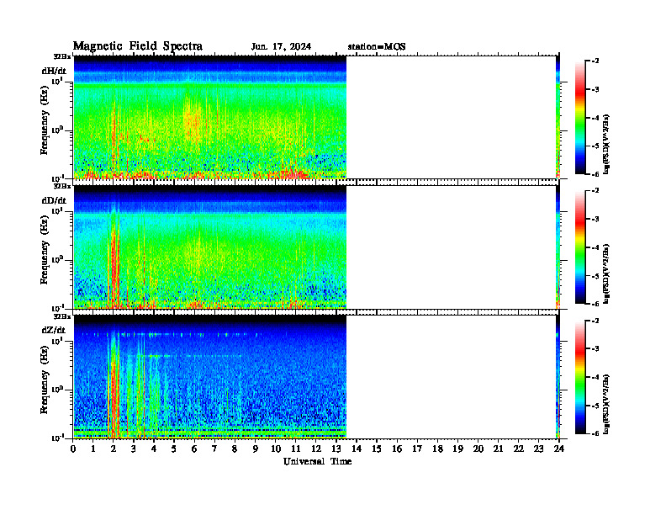666x515 pixels.
Task: Click hour "12" tick label on time axis
Action: 316,449
